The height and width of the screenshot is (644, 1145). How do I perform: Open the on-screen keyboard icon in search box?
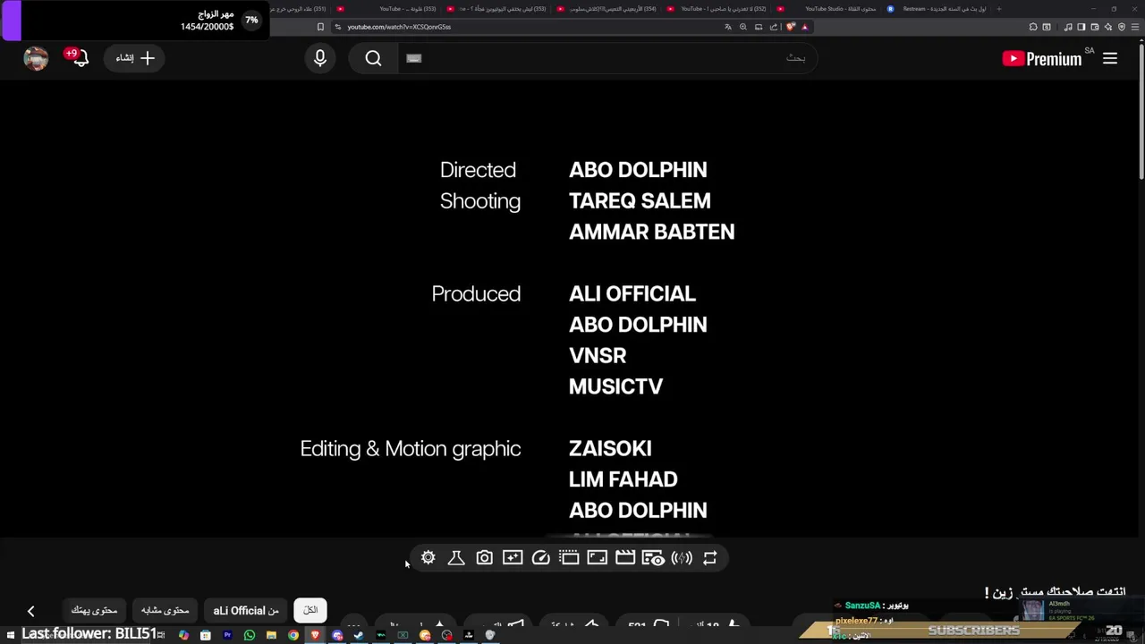(413, 58)
